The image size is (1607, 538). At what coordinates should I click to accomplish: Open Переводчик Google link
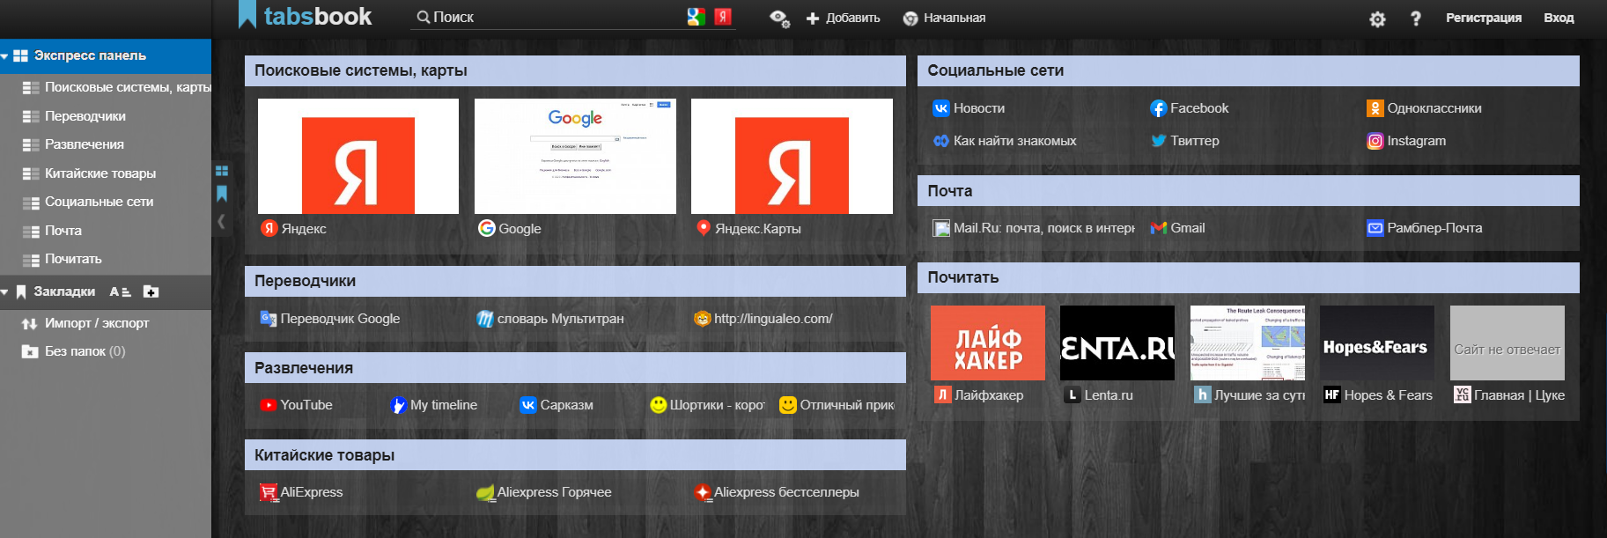coord(330,319)
